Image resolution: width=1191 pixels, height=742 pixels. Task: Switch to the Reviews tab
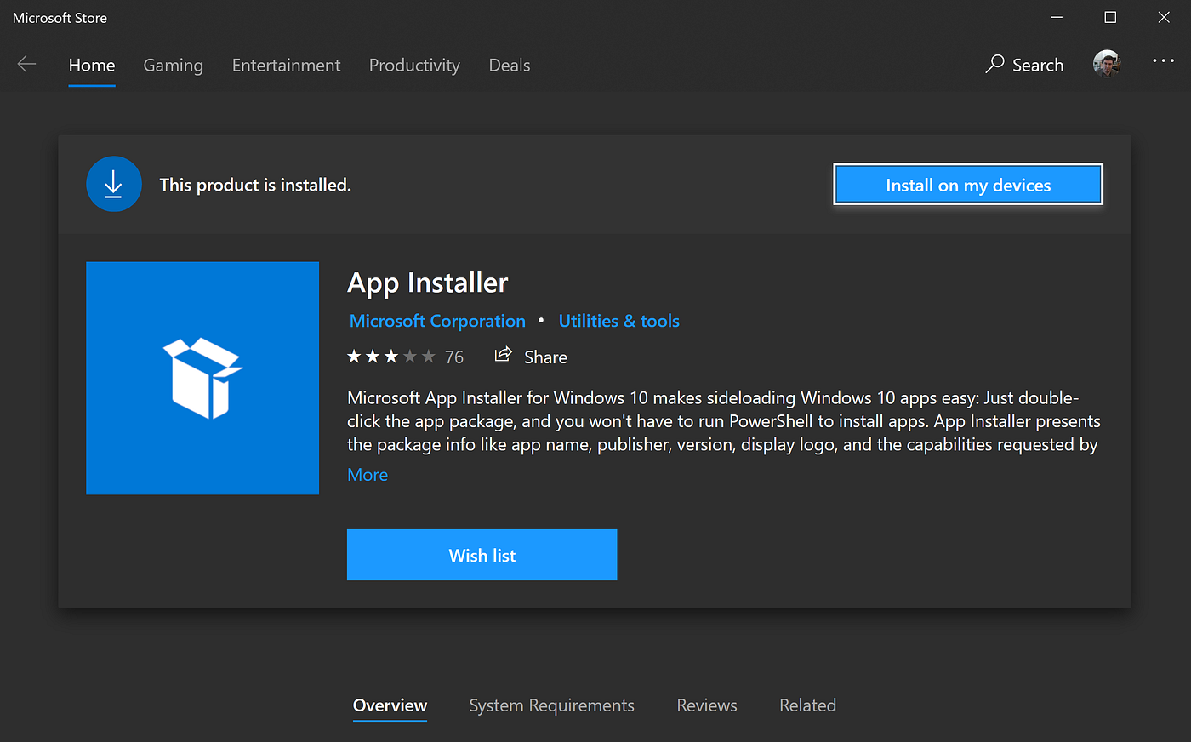[706, 705]
